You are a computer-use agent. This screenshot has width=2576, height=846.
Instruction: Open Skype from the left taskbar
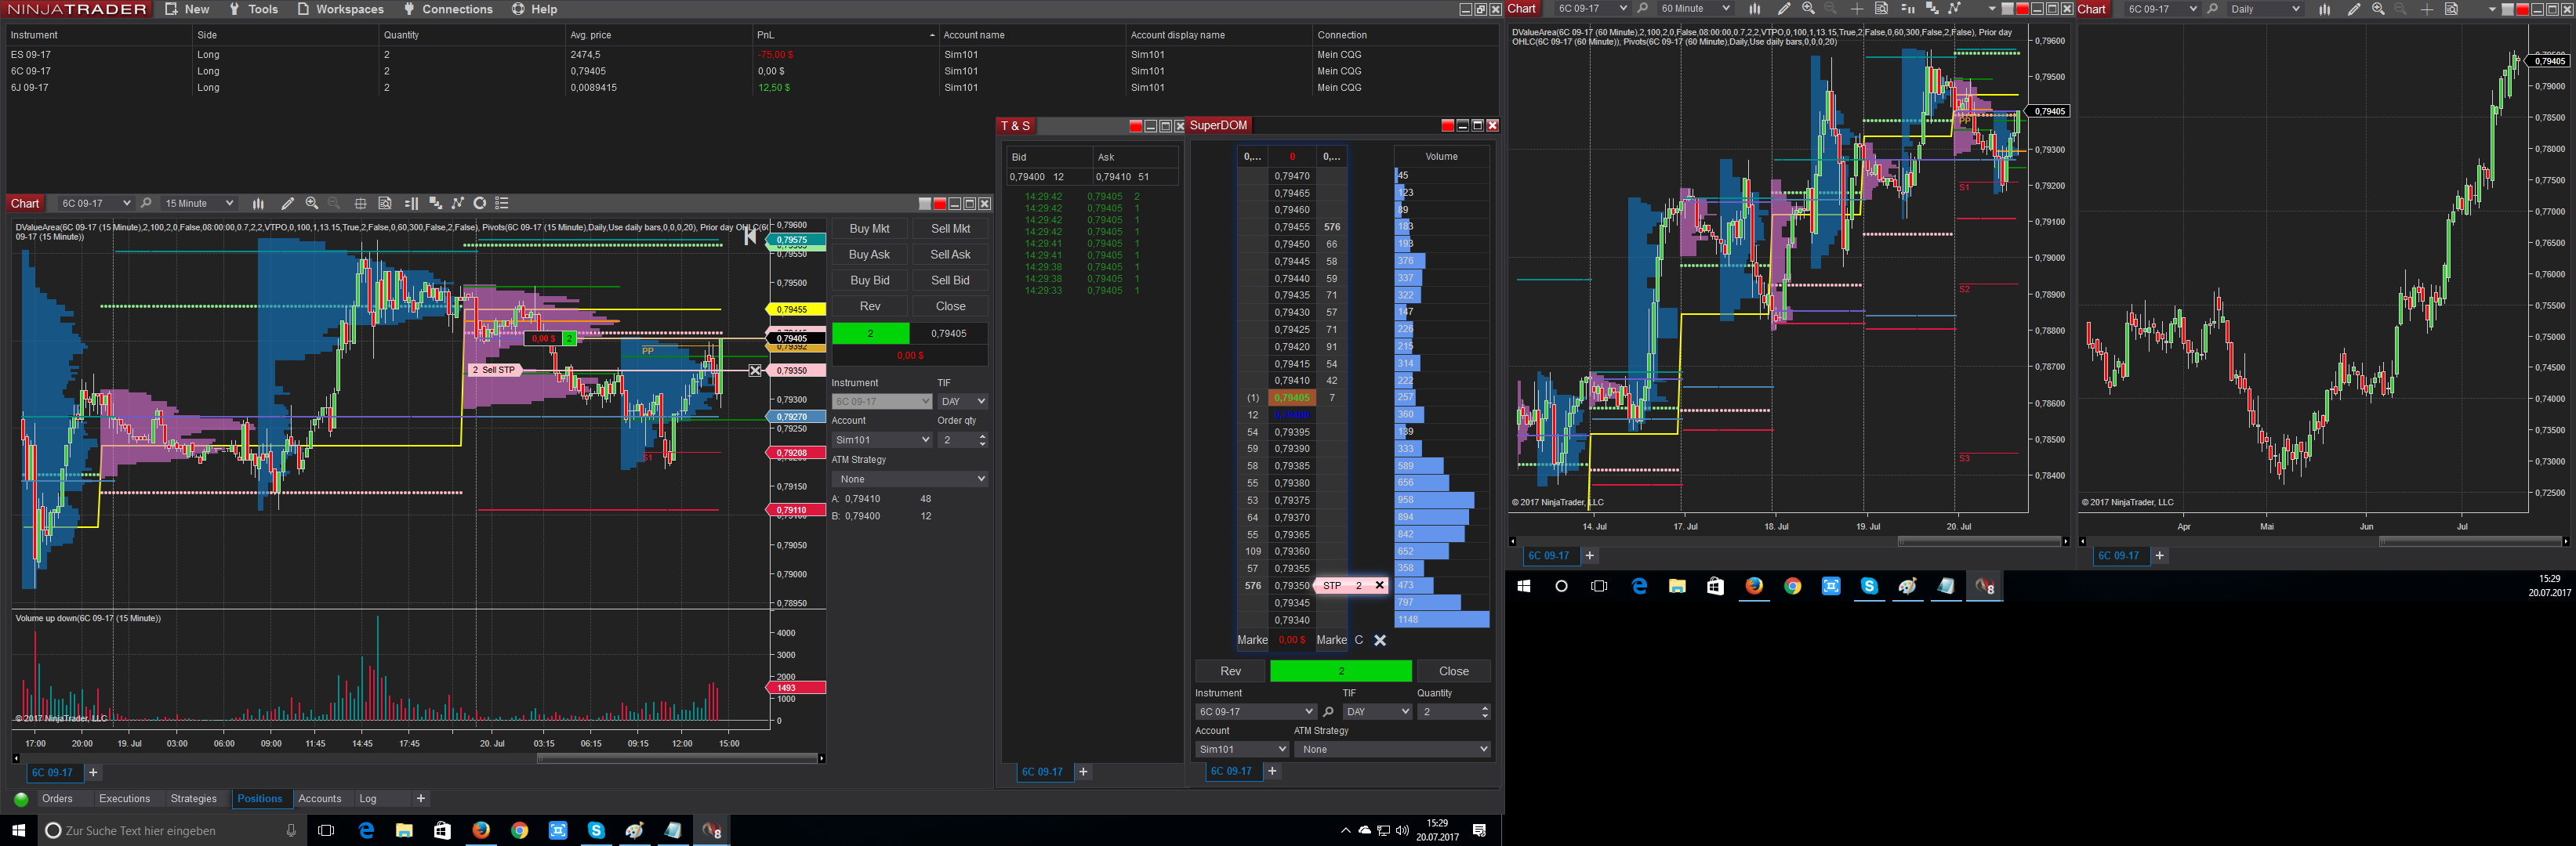pos(596,830)
